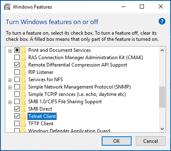This screenshot has width=171, height=151.
Task: Click folder icon beside Print and Document Services
Action: pos(23,50)
